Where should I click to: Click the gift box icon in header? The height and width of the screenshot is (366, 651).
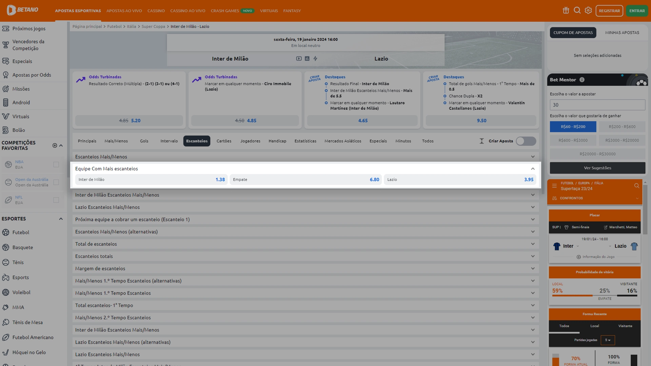point(566,11)
